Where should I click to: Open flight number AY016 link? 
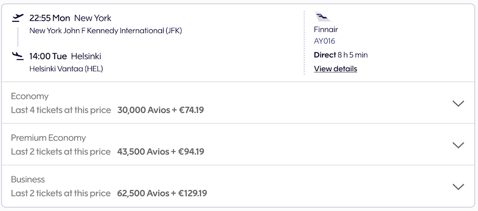[325, 41]
